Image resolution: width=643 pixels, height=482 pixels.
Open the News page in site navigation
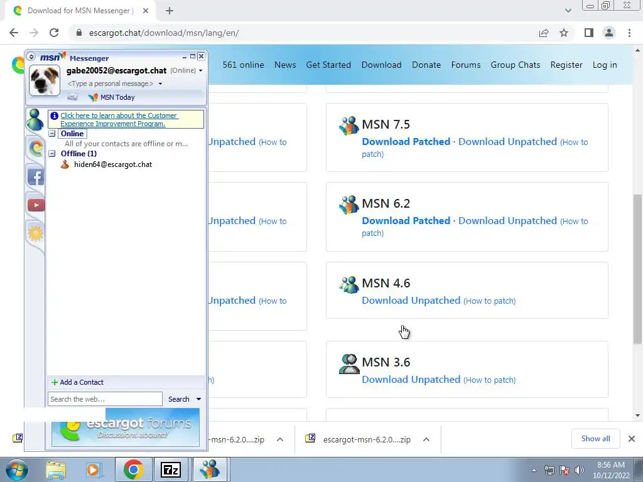(x=285, y=65)
